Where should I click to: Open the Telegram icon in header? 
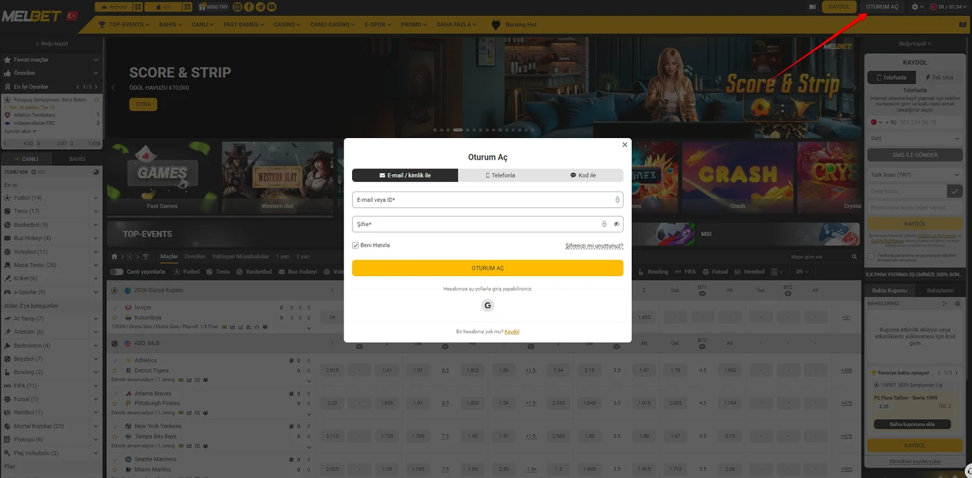tap(260, 7)
